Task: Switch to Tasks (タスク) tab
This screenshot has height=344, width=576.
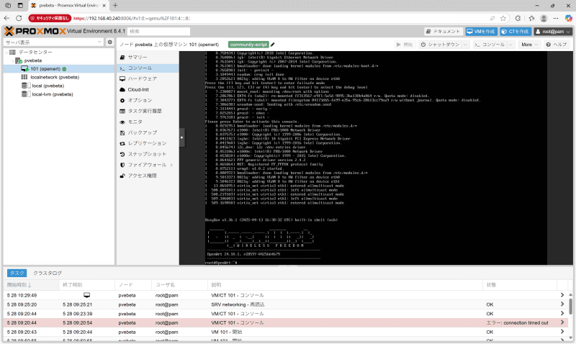Action: coord(17,273)
